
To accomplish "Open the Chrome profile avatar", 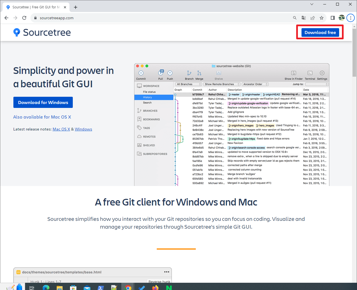I will point(342,18).
